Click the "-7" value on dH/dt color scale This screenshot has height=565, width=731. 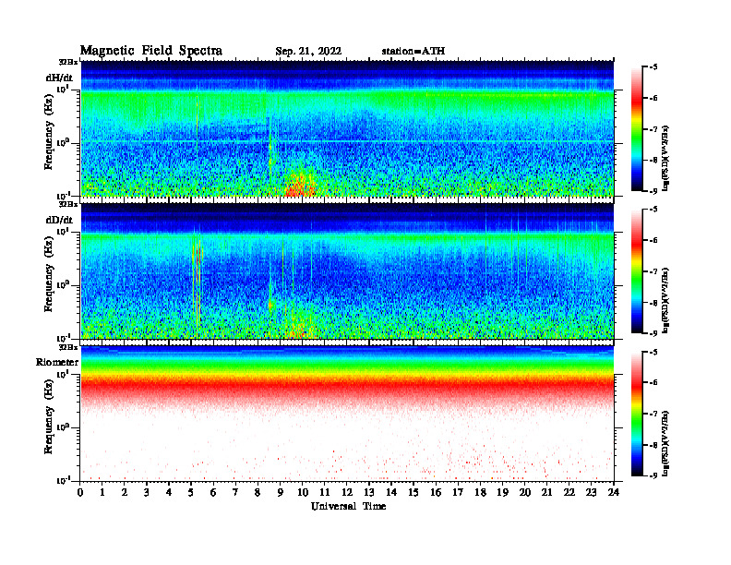coord(653,129)
